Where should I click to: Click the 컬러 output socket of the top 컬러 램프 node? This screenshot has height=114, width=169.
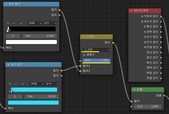pos(59,10)
